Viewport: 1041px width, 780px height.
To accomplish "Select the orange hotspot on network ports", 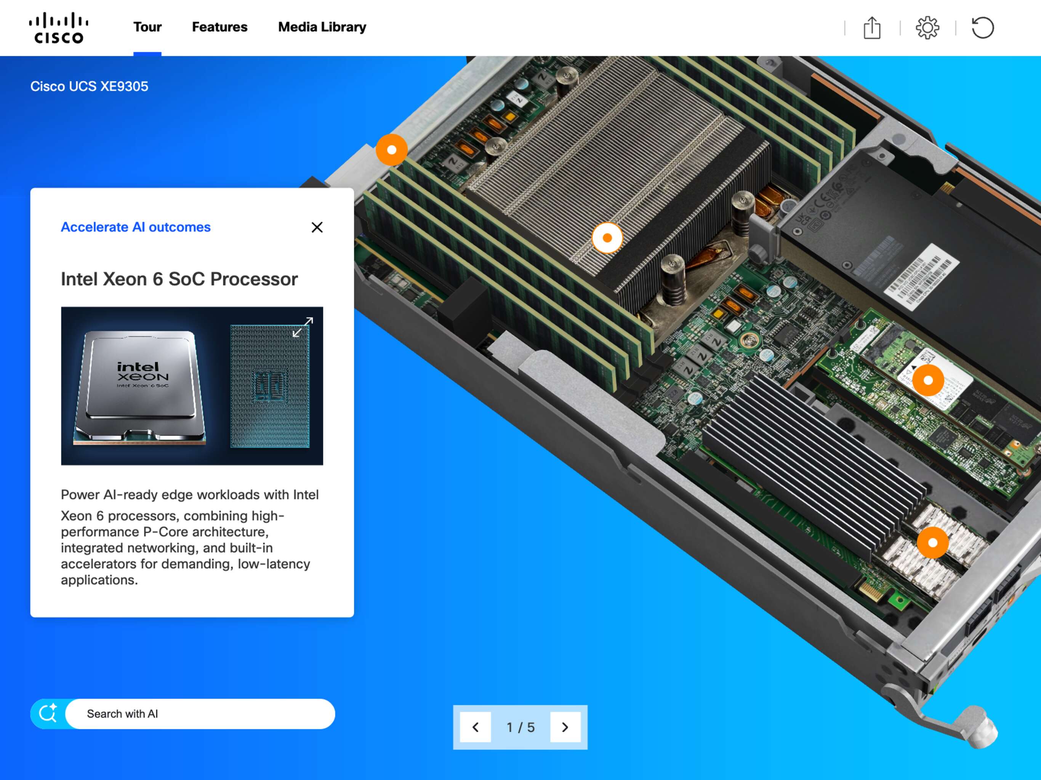I will 932,542.
